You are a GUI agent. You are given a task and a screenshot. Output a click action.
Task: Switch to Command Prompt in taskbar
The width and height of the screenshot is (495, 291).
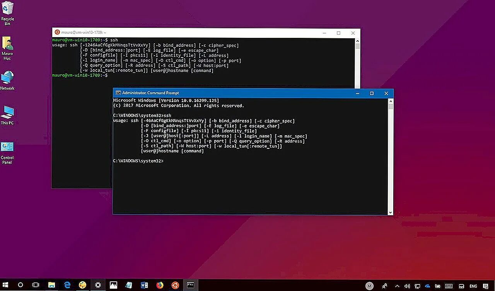click(x=191, y=285)
